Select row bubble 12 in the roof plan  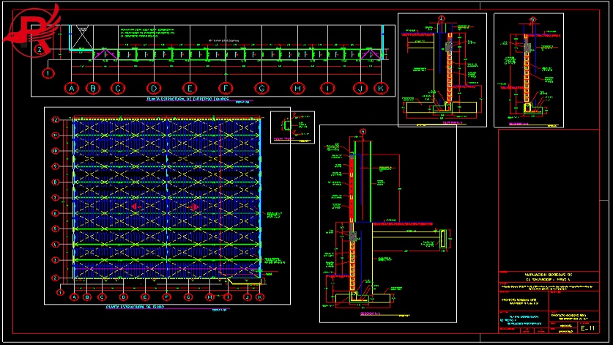click(x=55, y=119)
